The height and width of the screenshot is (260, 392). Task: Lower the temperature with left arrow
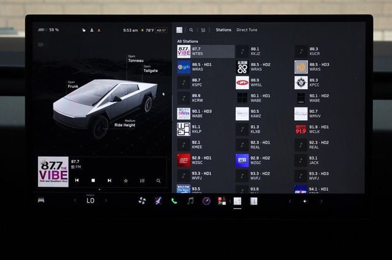pyautogui.click(x=75, y=200)
